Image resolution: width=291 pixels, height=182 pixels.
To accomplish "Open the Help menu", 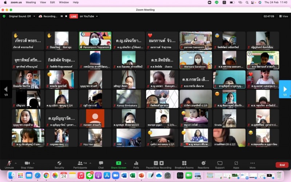I will click(76, 3).
